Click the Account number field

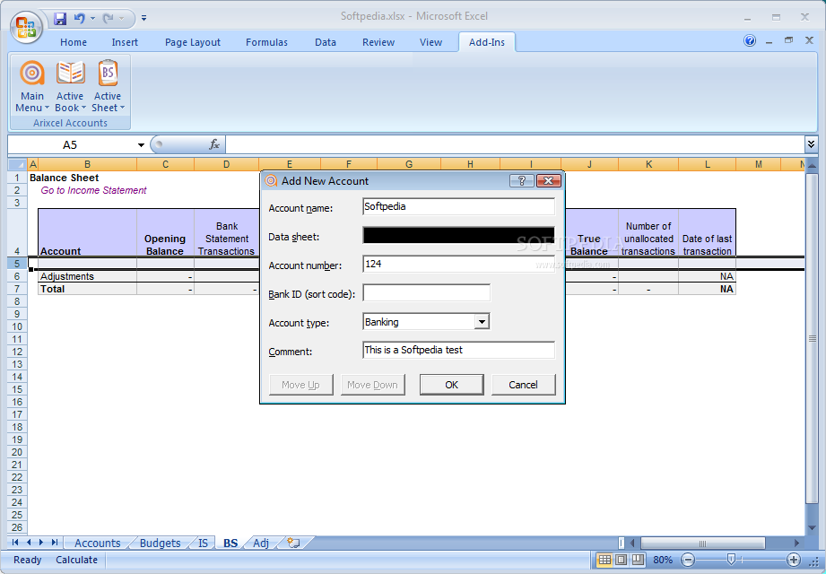point(458,264)
